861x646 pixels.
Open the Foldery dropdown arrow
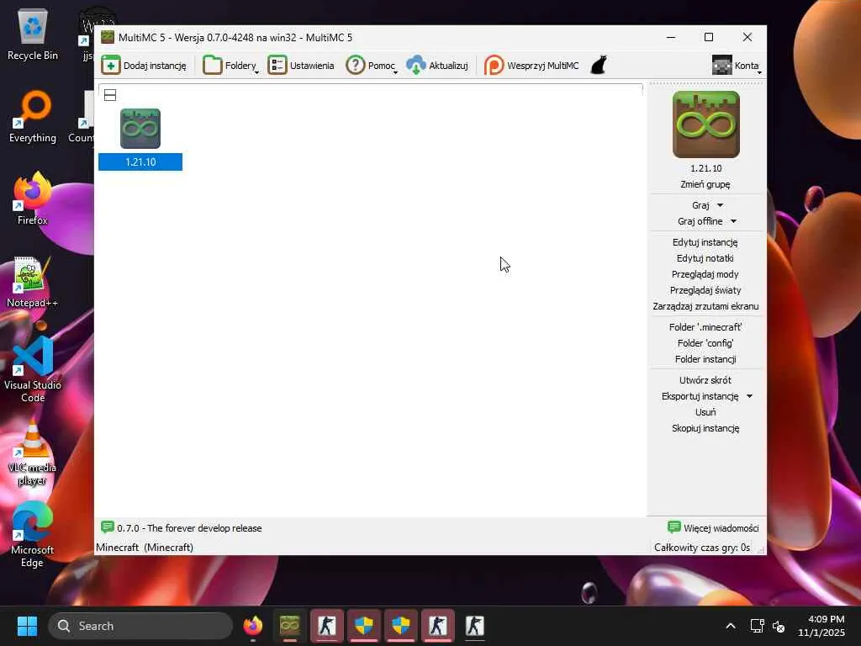pos(256,72)
